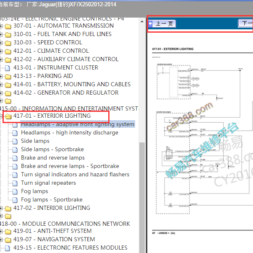Select 418-00 Module Communications Network
The image size is (253, 253).
pos(65,224)
